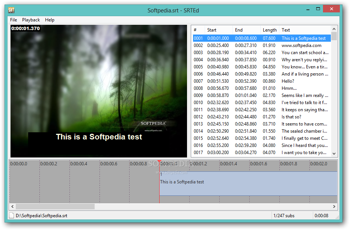Viewport: 350px width, 230px height.
Task: Select subtitle row 0002 www.softpedia.com
Action: [x=262, y=45]
